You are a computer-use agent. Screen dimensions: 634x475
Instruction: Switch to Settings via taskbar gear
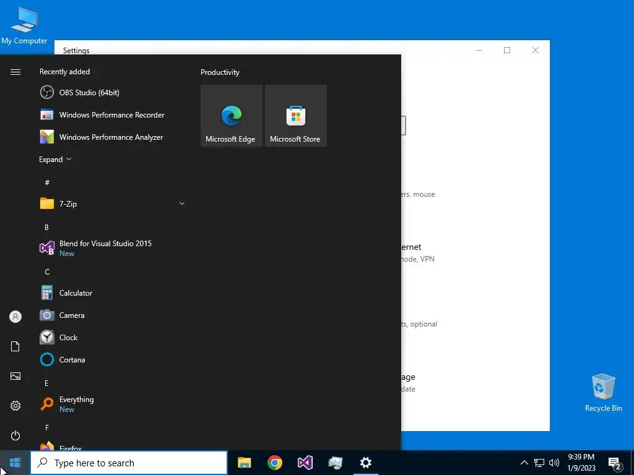tap(365, 463)
